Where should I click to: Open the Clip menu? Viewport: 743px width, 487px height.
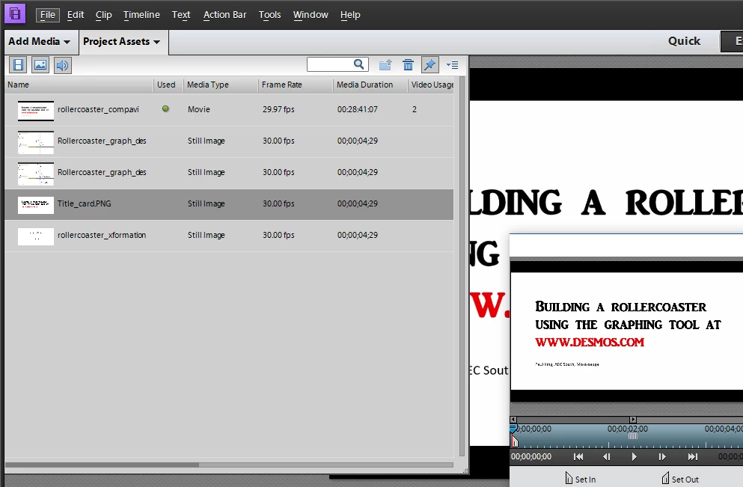click(103, 15)
